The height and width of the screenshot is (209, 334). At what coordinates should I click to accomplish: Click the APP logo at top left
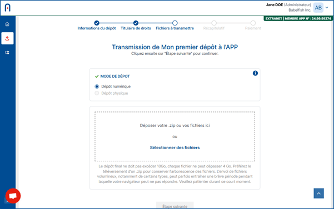point(8,8)
